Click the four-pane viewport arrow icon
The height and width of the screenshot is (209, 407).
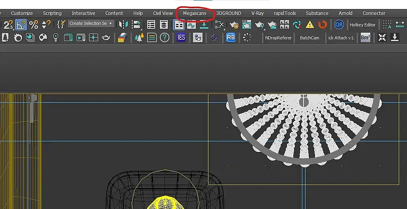coord(93,38)
